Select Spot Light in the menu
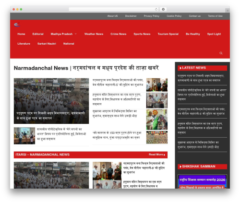The image size is (240, 203). point(214,34)
